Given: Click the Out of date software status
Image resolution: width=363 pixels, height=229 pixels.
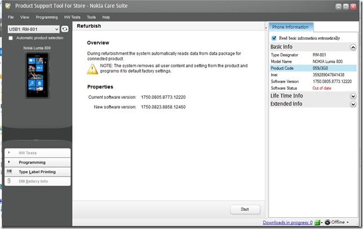Looking at the screenshot, I should (322, 88).
